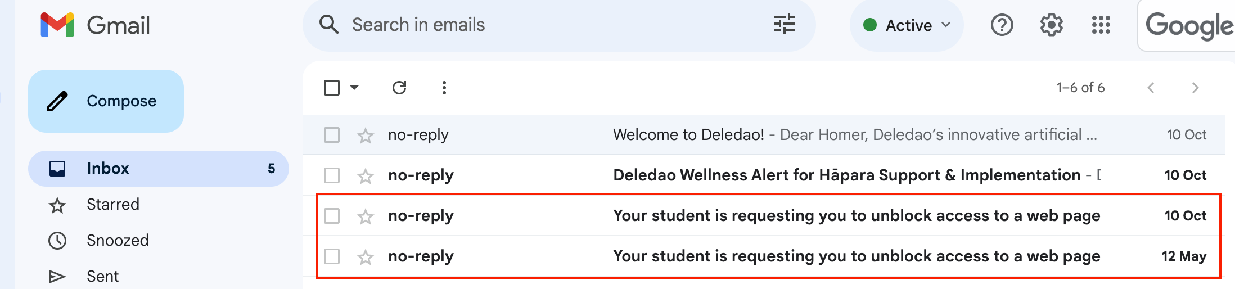Tick the Welcome to Deledao email checkbox
Viewport: 1235px width, 289px height.
click(x=332, y=135)
